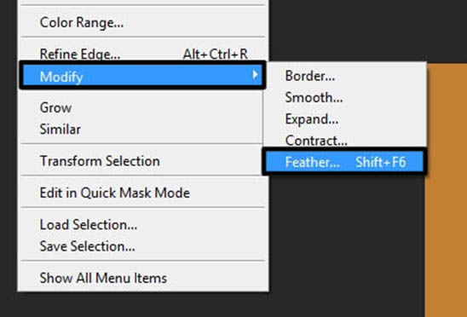Choose Grow to enlarge the selection

143,107
